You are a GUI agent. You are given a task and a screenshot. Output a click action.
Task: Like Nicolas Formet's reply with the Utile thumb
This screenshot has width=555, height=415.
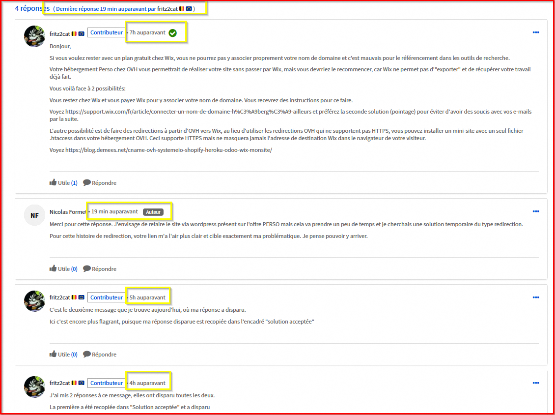click(x=53, y=269)
